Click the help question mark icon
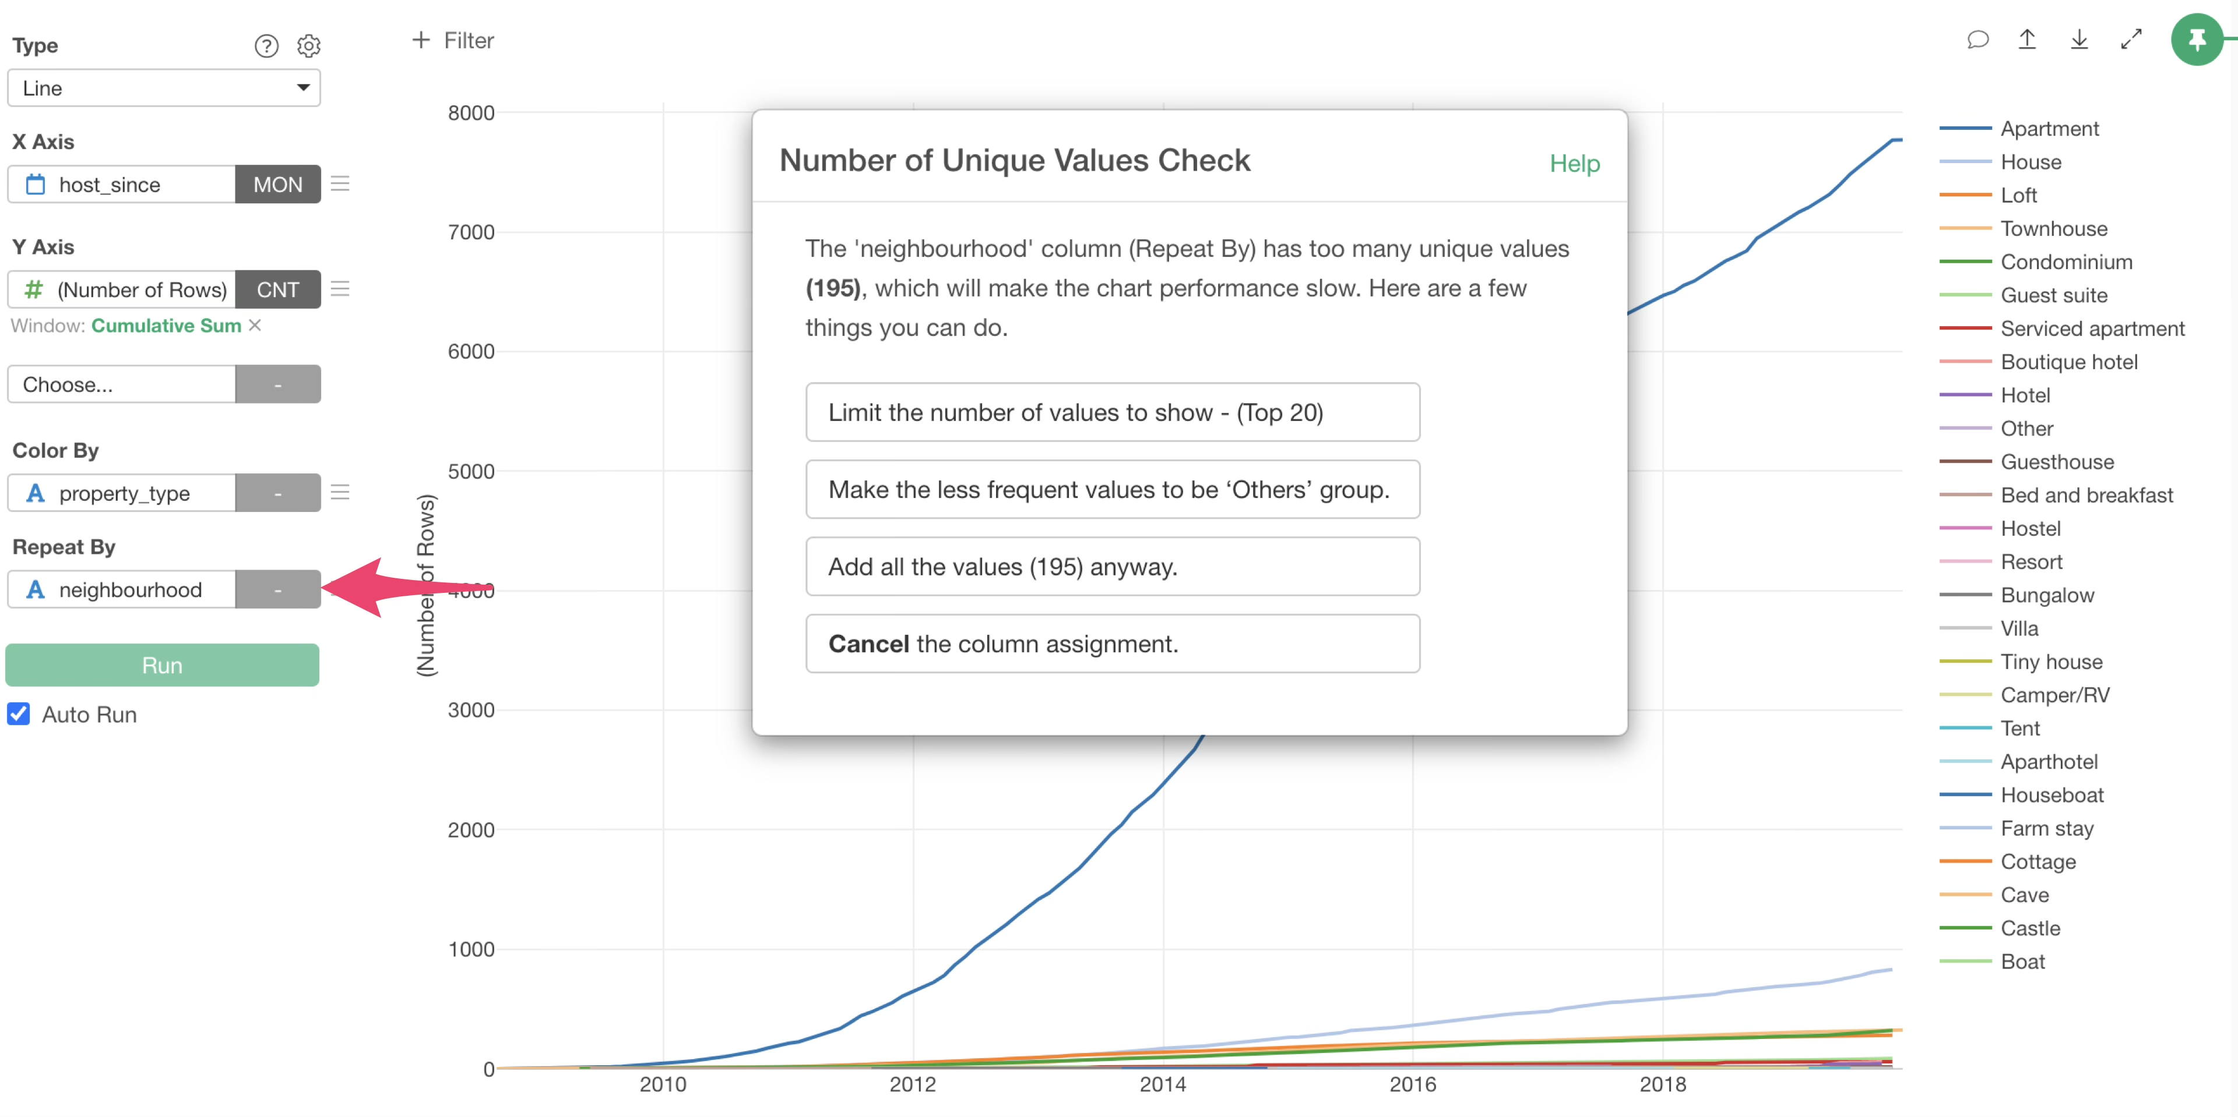The height and width of the screenshot is (1117, 2238). [266, 46]
